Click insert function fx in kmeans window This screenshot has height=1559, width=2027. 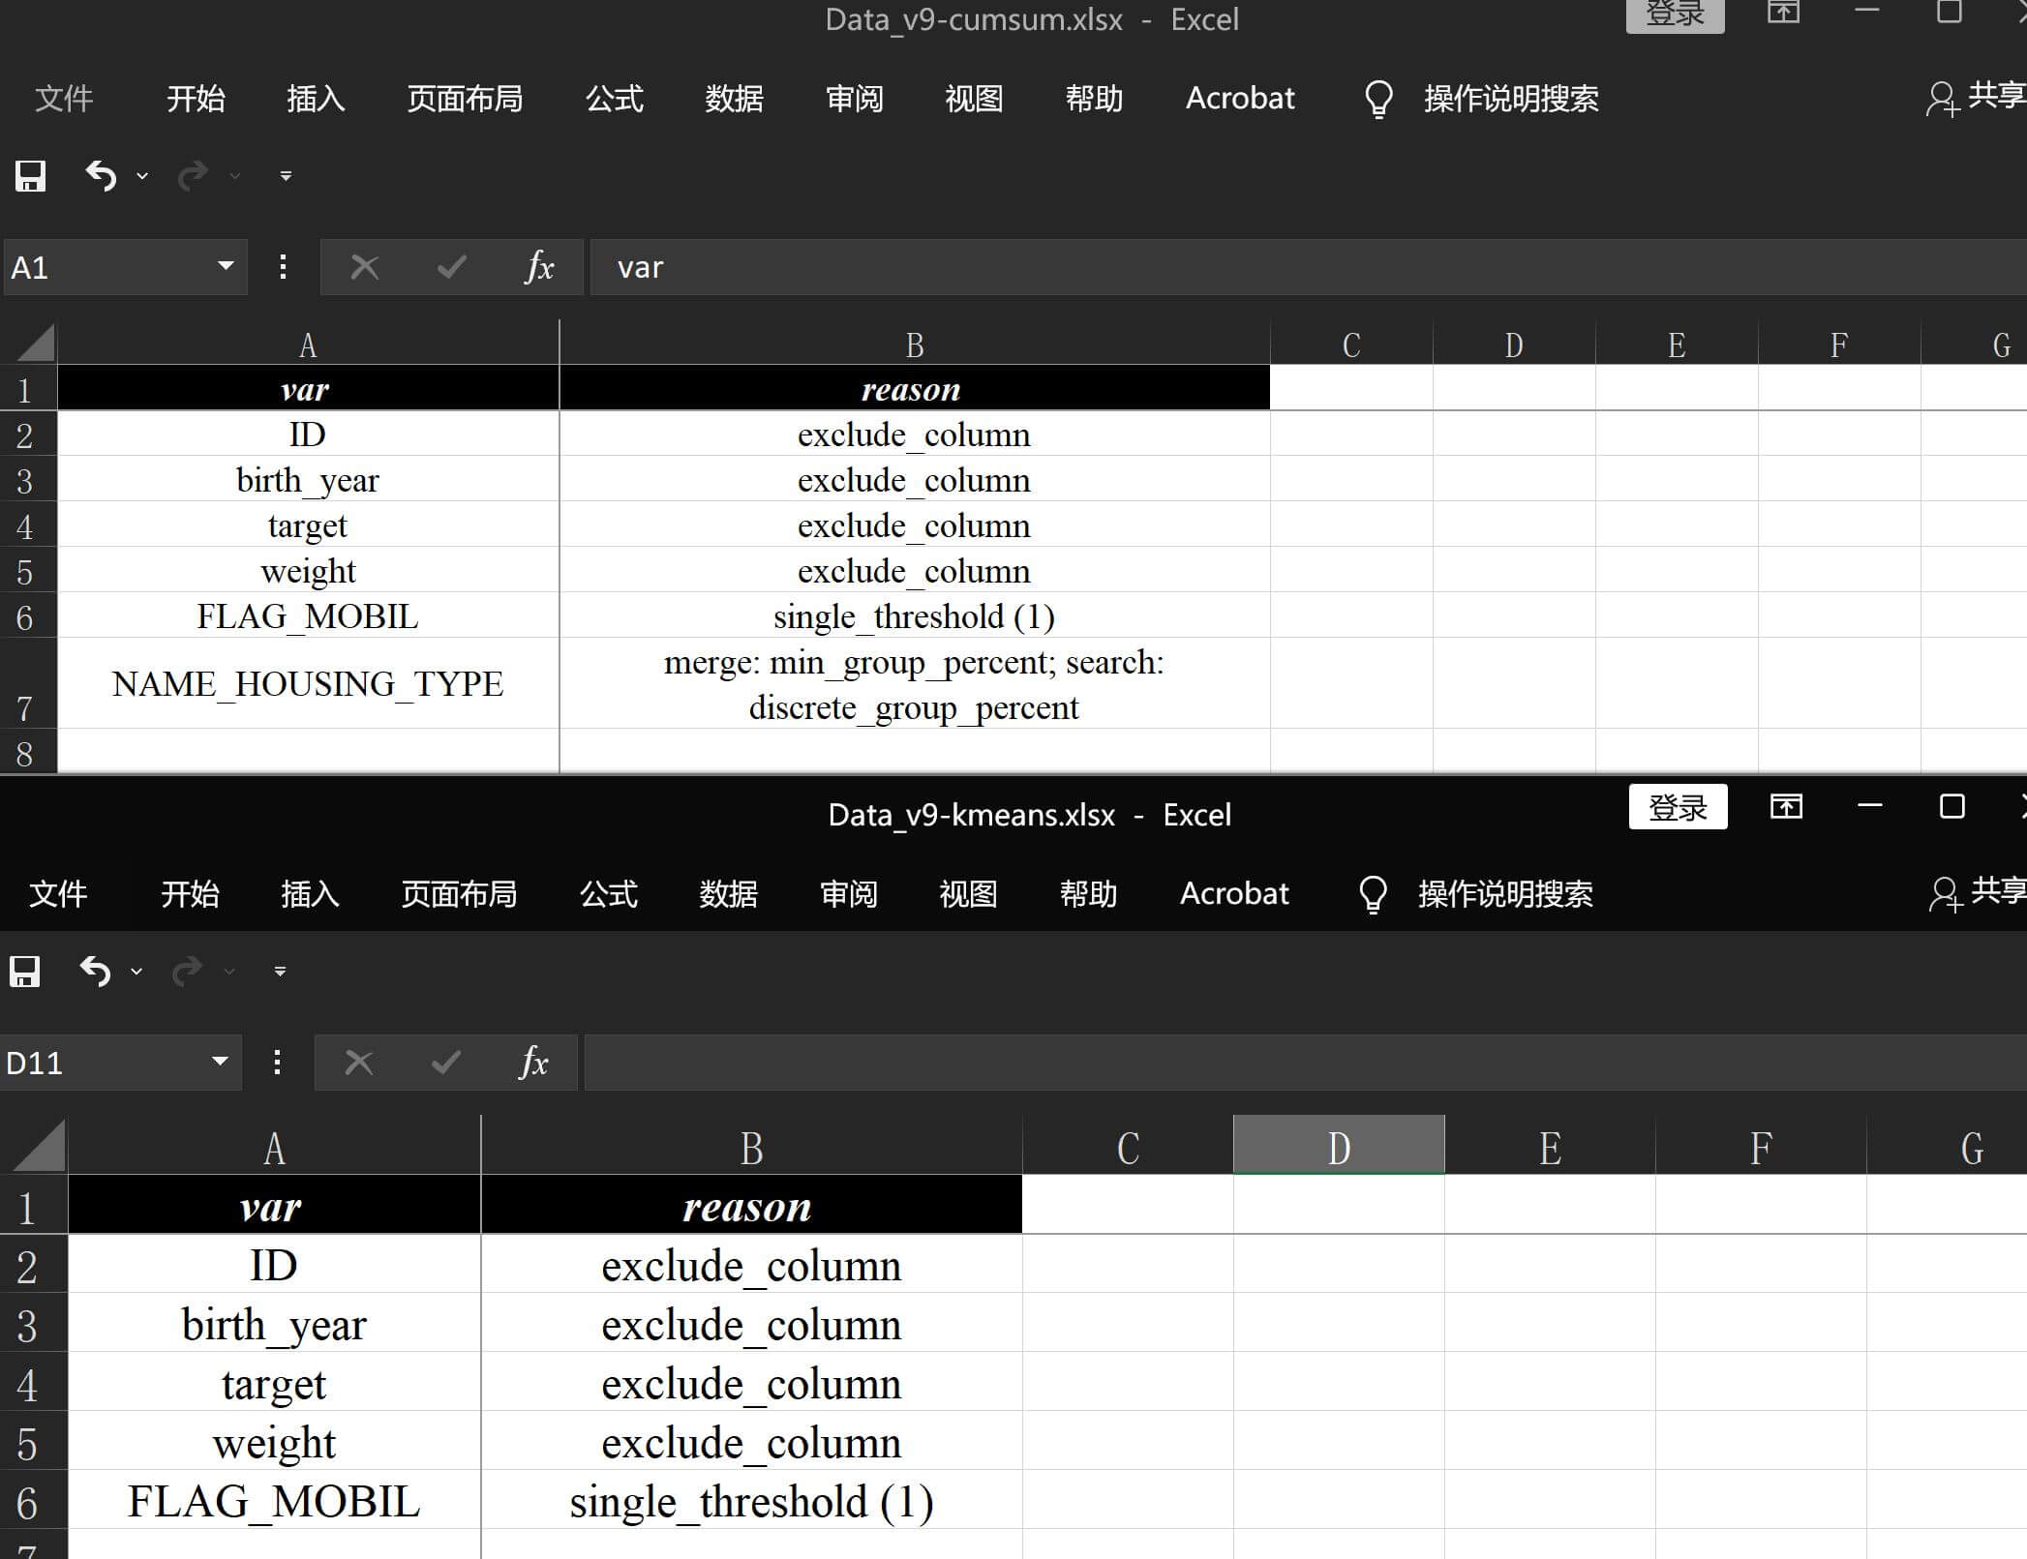[533, 1063]
